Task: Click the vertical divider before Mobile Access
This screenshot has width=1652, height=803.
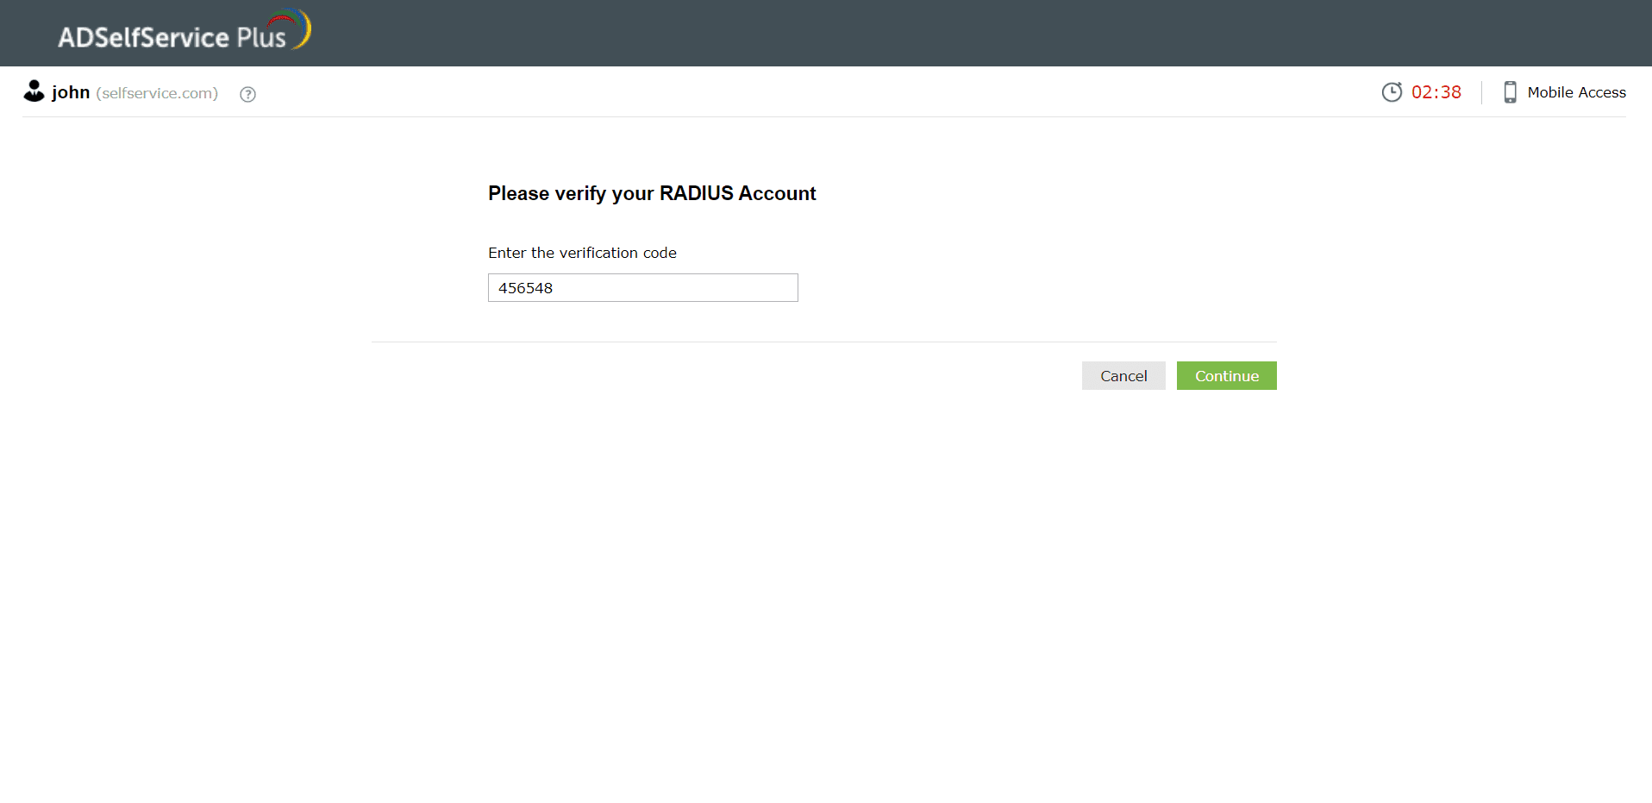Action: tap(1481, 92)
